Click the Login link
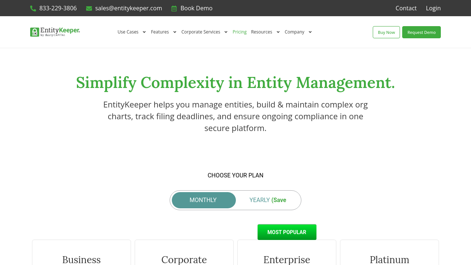This screenshot has height=265, width=471. (x=433, y=8)
